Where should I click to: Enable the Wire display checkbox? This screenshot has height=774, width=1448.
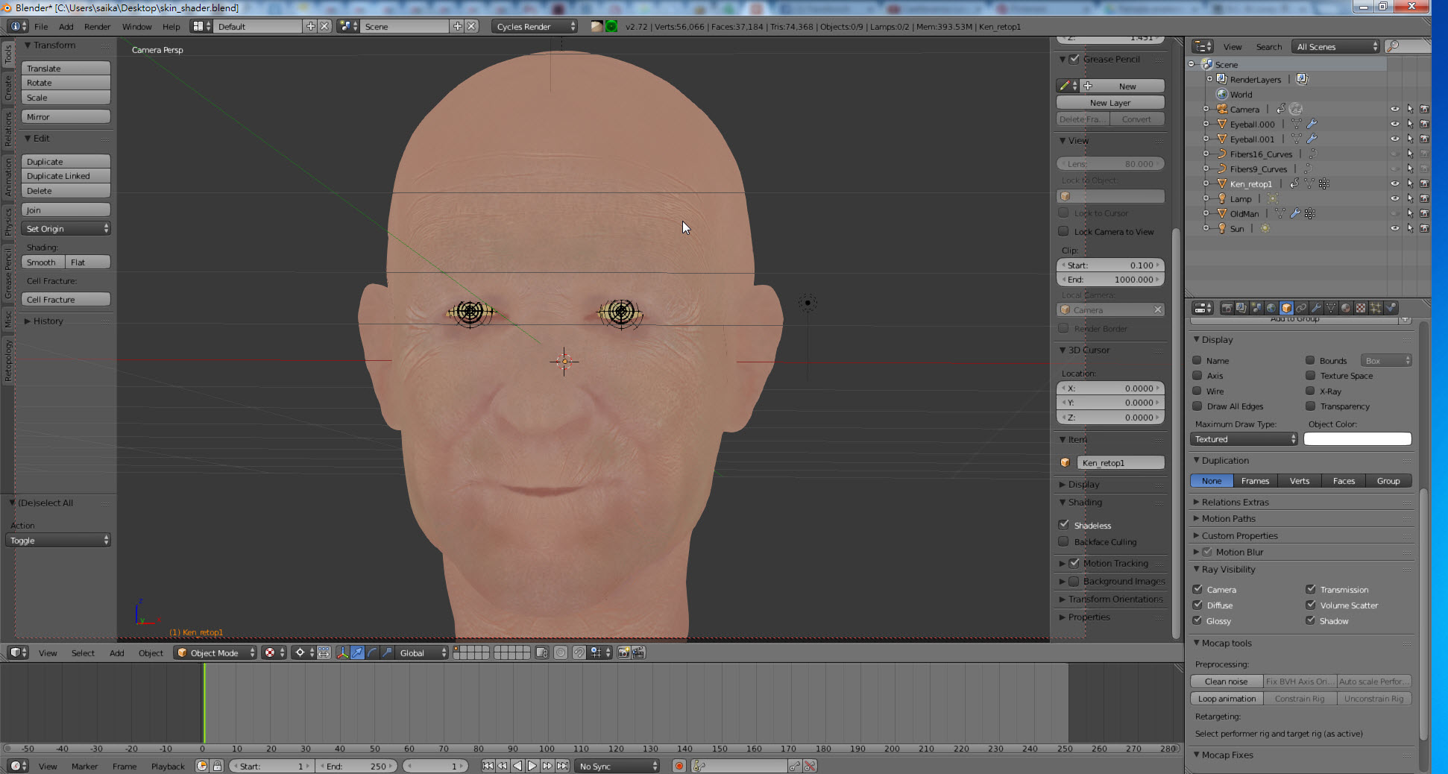coord(1197,391)
